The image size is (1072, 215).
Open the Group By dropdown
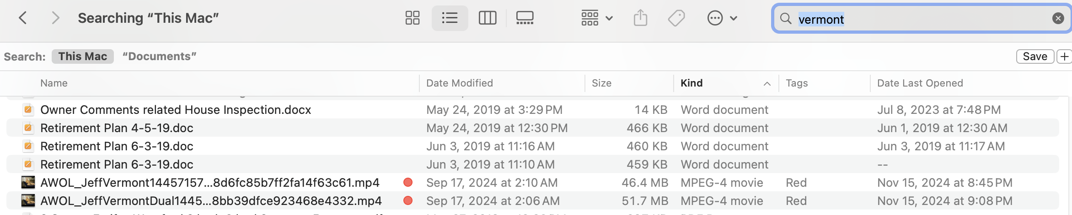(x=597, y=18)
